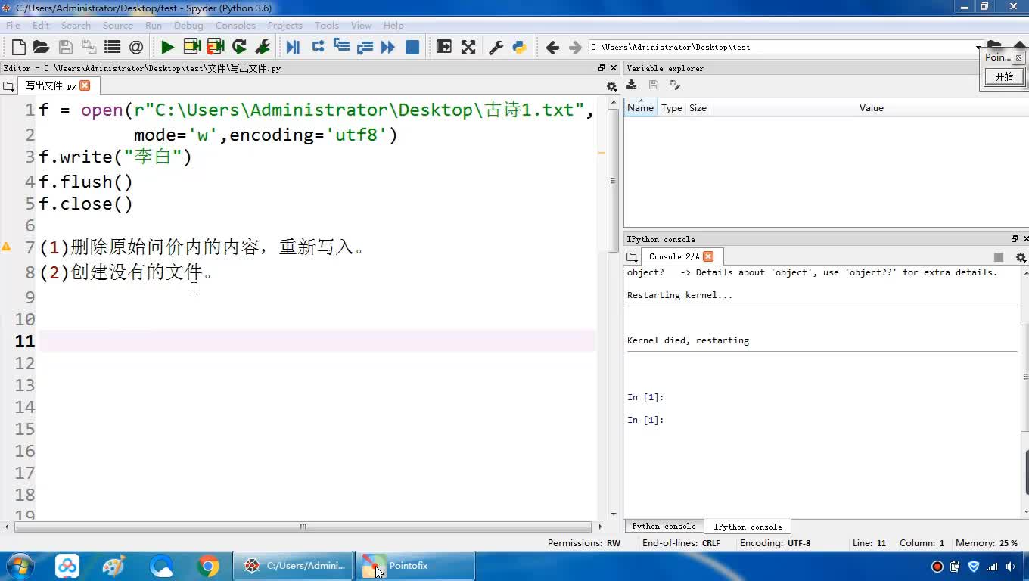Switch to the Python console tab
1029x581 pixels.
click(664, 527)
